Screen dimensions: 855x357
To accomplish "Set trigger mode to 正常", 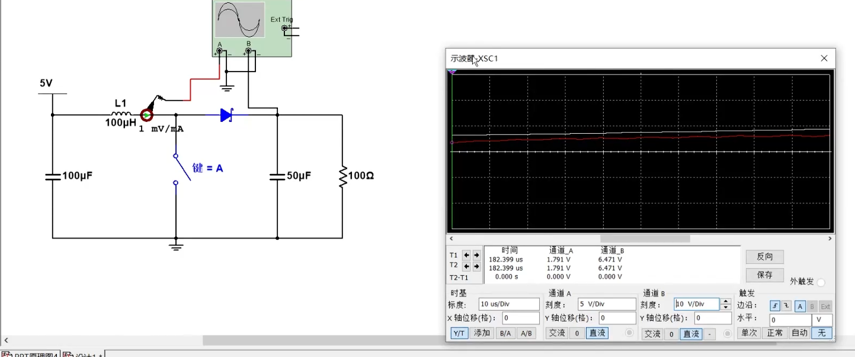I will point(774,333).
